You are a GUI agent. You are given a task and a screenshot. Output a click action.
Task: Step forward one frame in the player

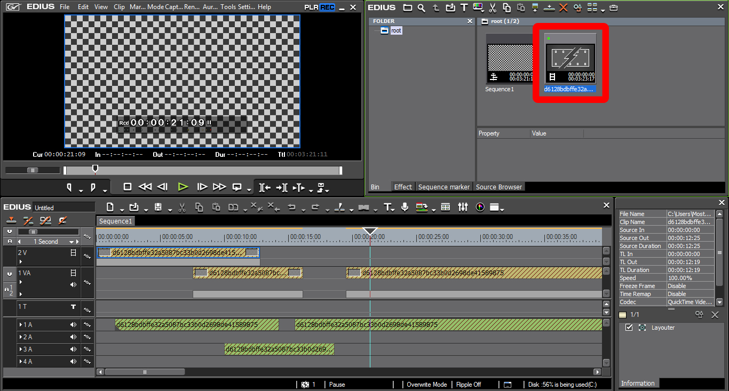[x=202, y=187]
